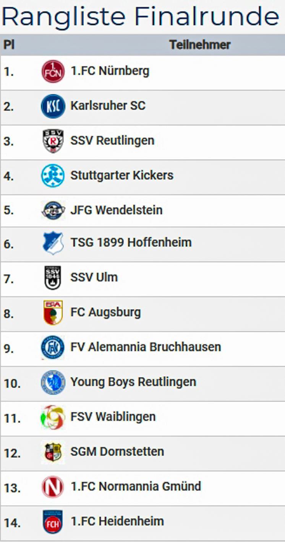Open the FV Alemannia Bruchhausen team name

[146, 347]
